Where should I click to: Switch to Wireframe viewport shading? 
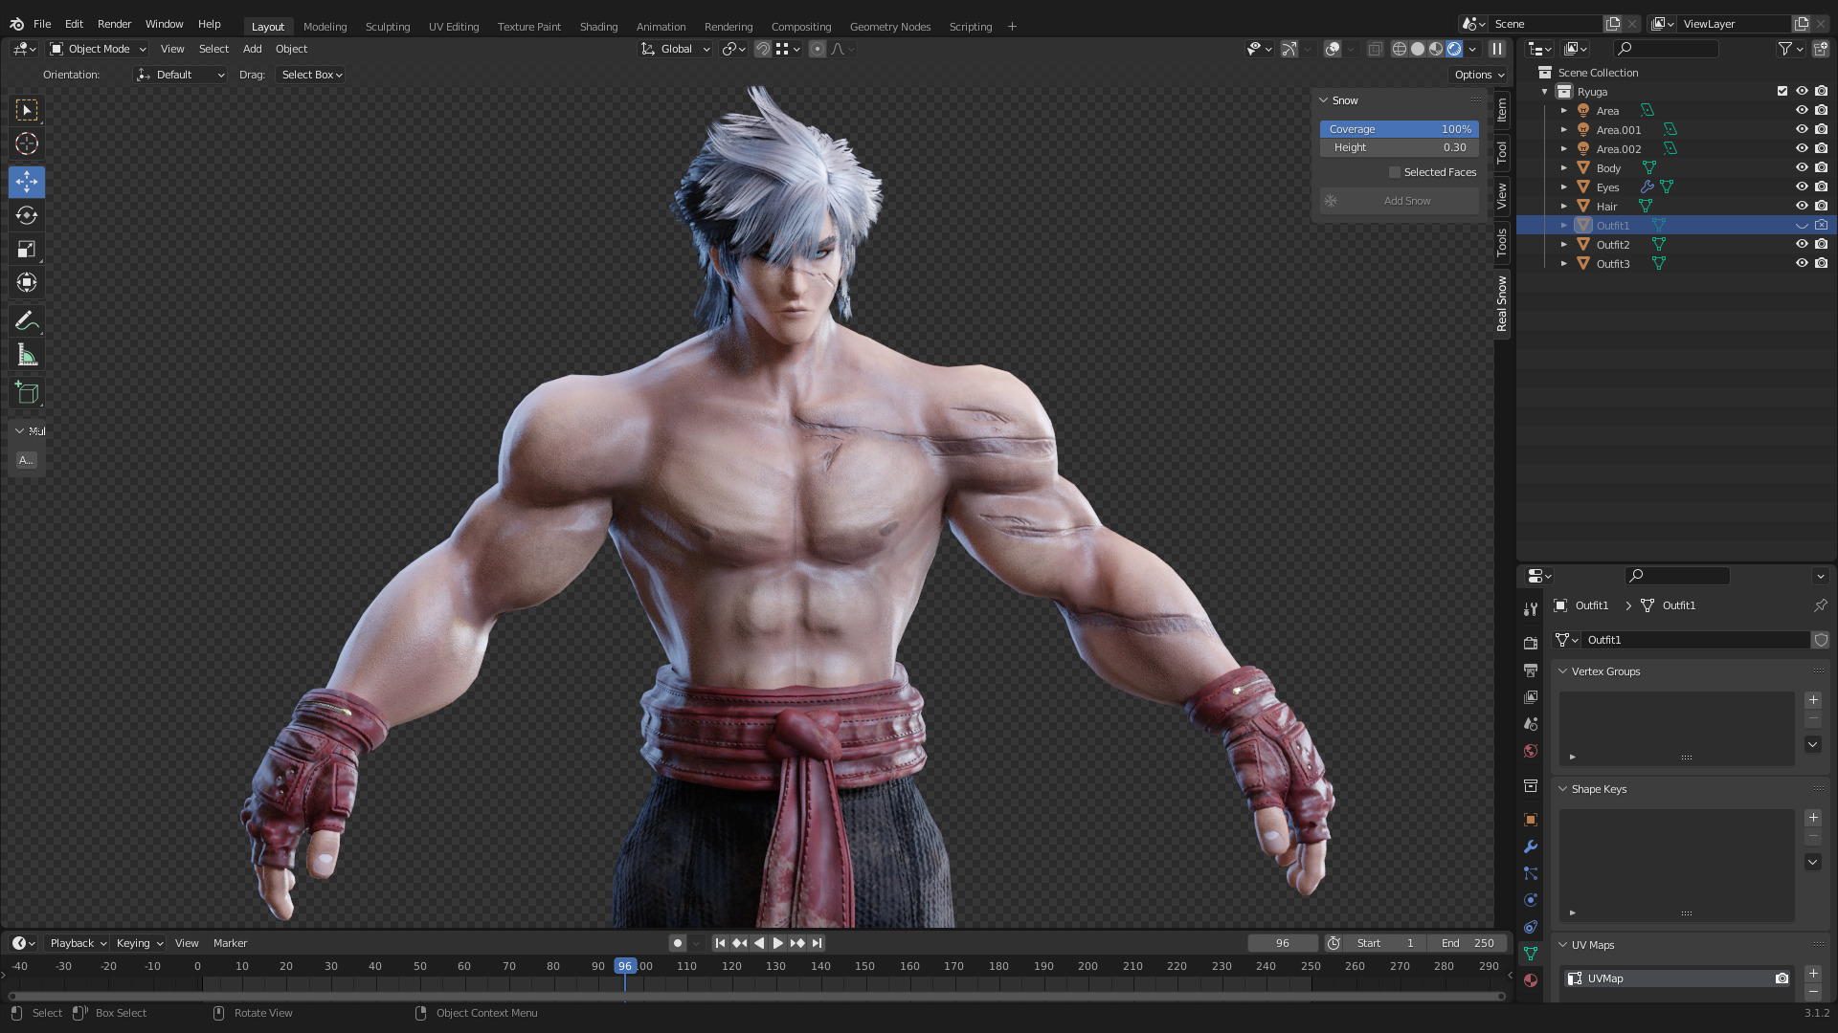(x=1400, y=49)
